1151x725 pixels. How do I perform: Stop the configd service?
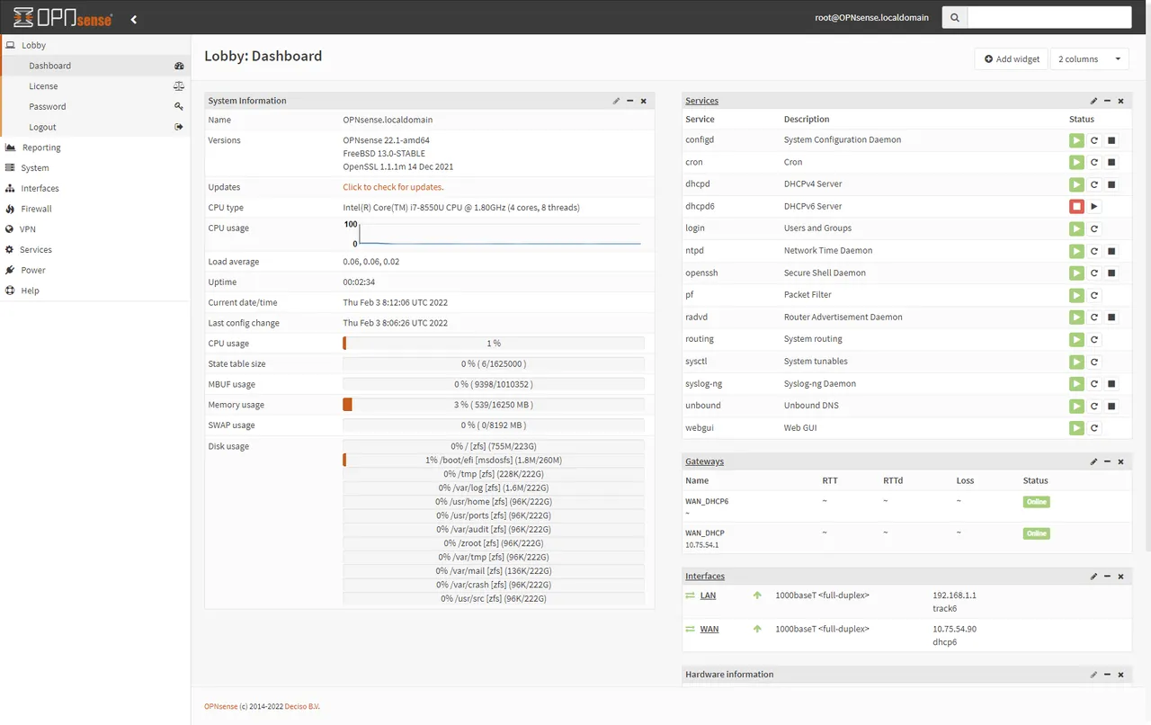1111,140
